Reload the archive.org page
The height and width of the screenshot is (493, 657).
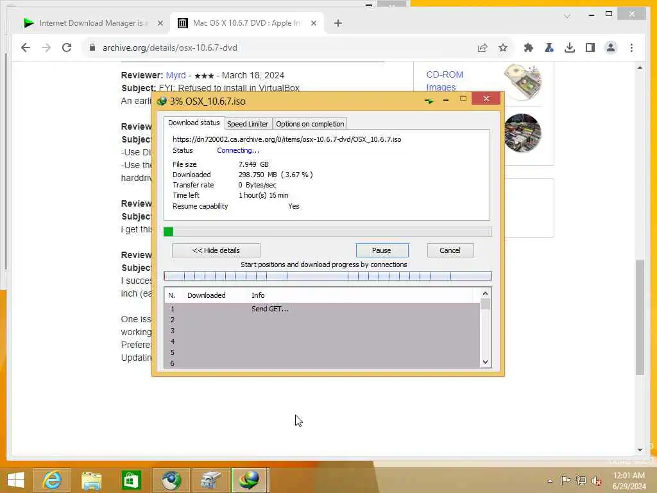pos(67,48)
